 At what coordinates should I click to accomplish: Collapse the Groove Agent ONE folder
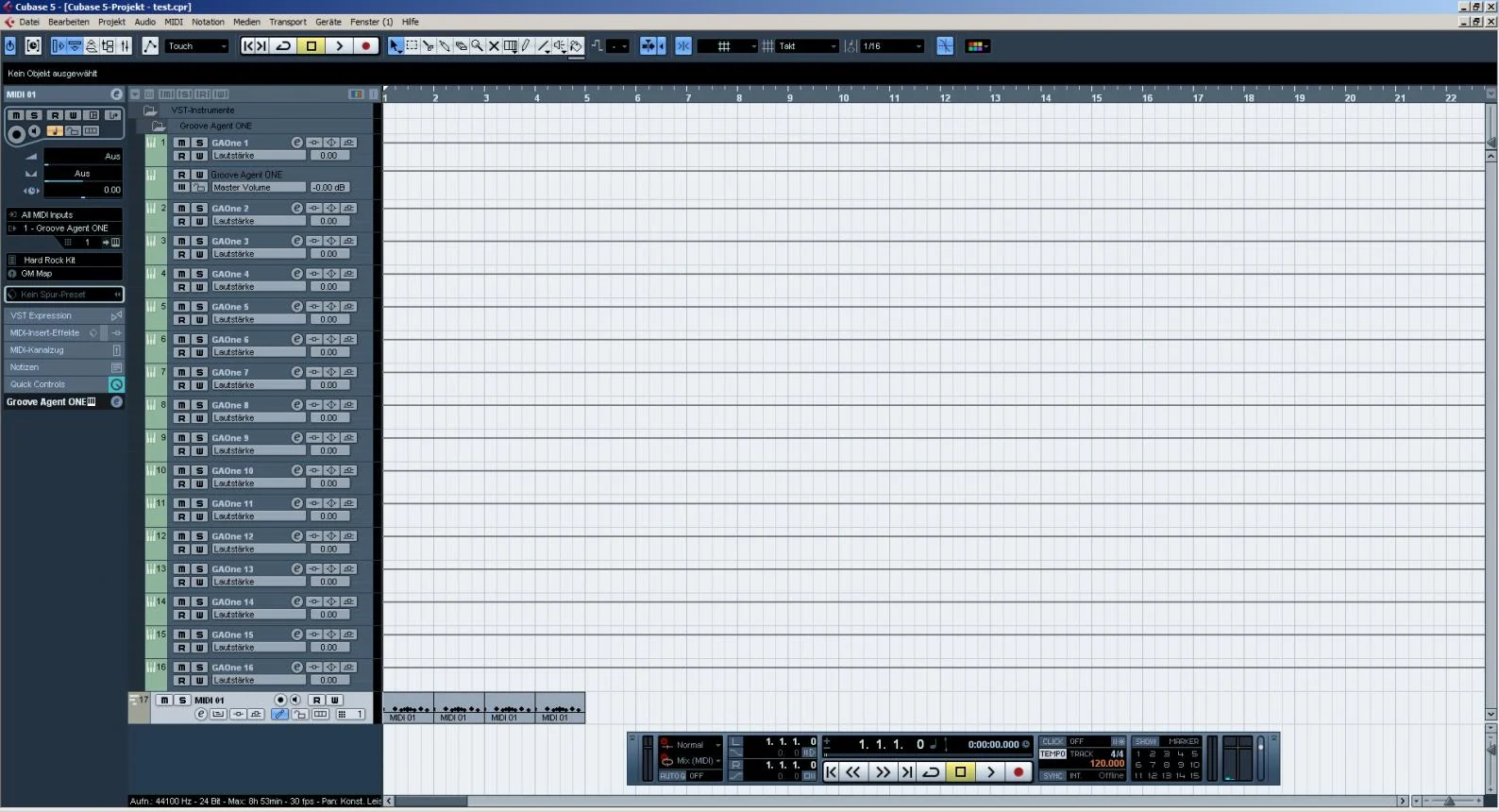tap(159, 126)
